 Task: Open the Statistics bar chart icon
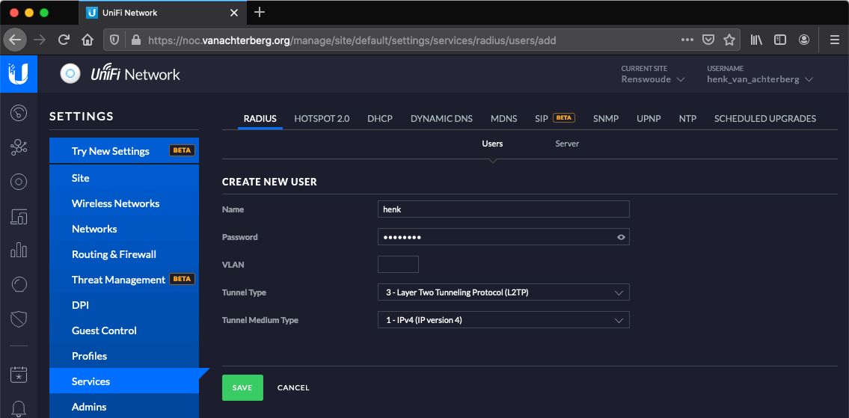tap(19, 251)
